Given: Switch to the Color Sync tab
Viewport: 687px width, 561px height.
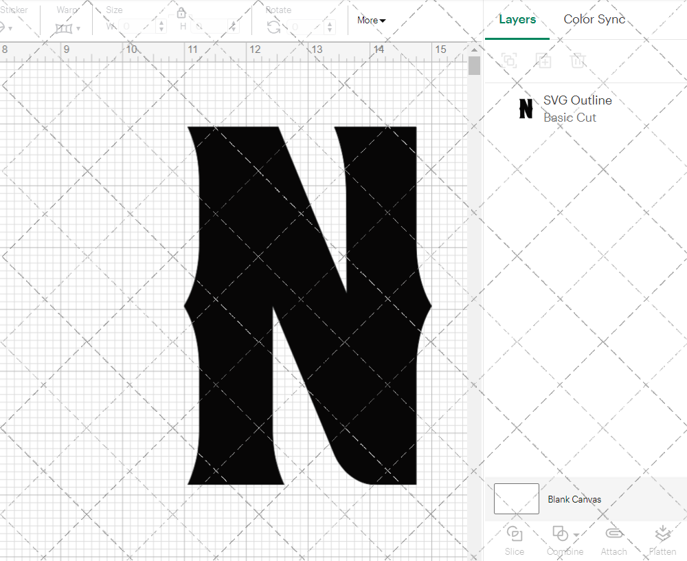Looking at the screenshot, I should tap(594, 19).
